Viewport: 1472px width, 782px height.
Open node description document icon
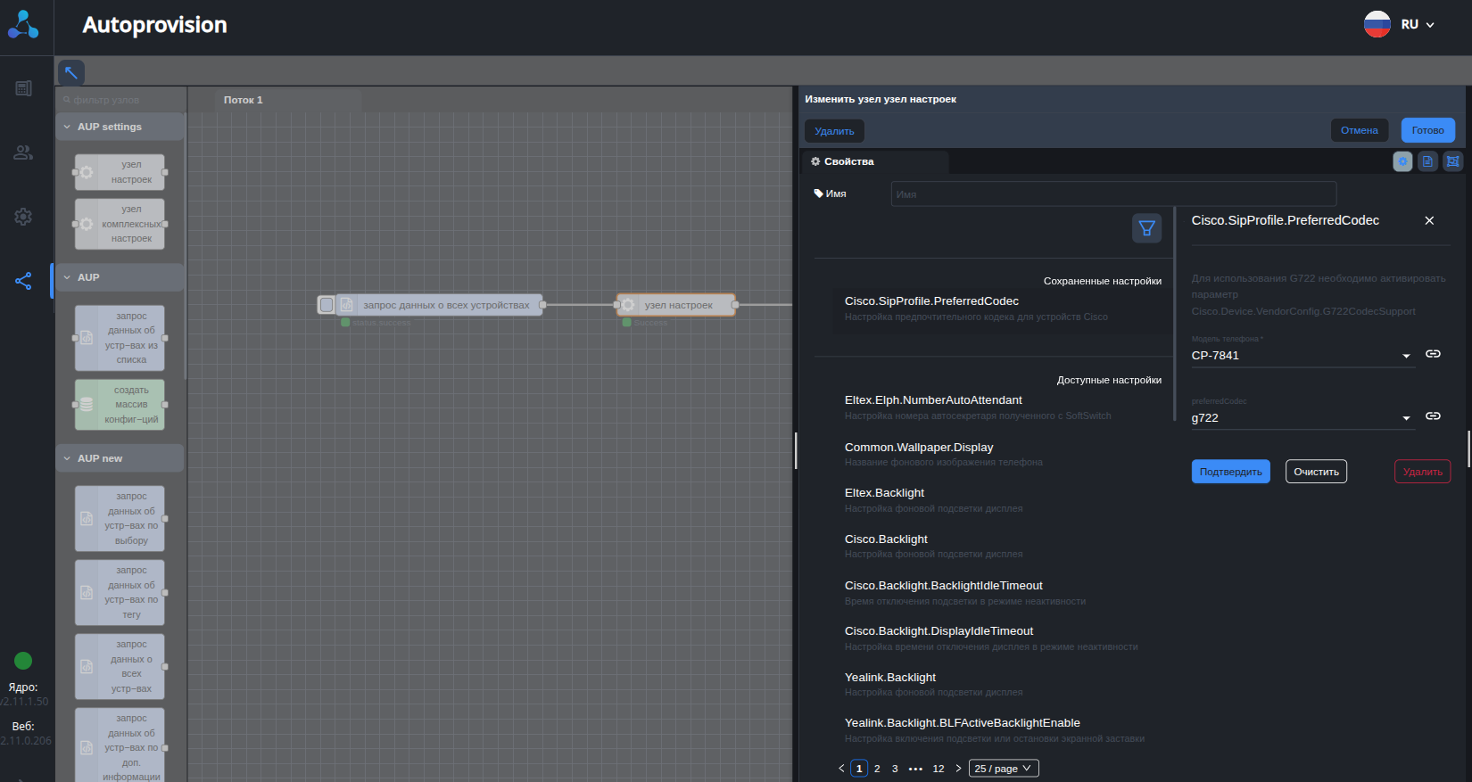click(x=1427, y=161)
